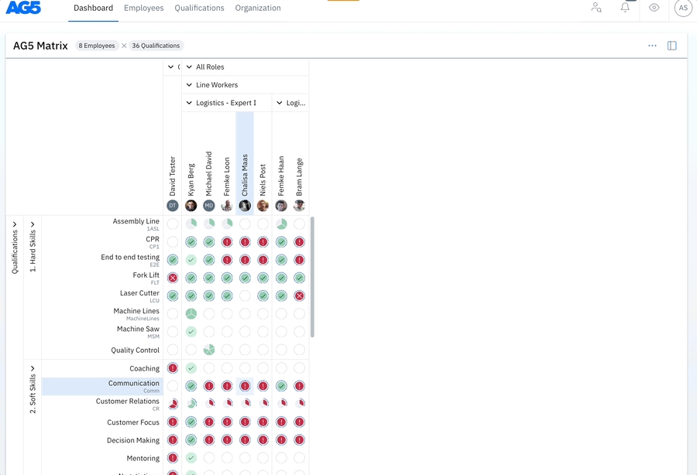Click the 8 Employees filter chip
697x475 pixels.
[x=98, y=46]
